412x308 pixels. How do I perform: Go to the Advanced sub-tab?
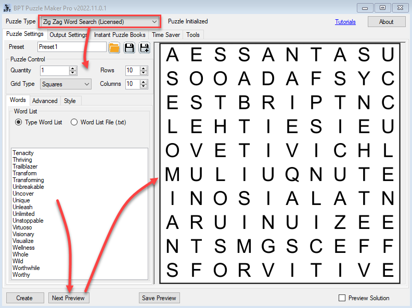(x=45, y=101)
